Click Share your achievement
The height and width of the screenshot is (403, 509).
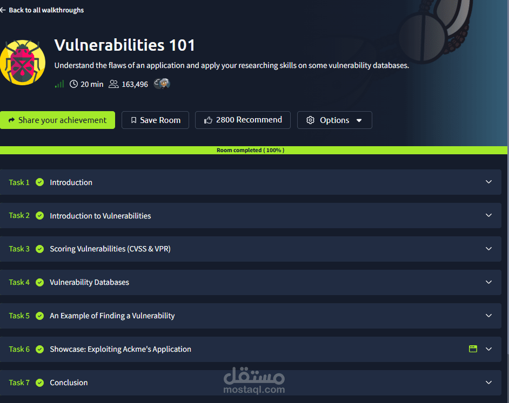pyautogui.click(x=57, y=120)
